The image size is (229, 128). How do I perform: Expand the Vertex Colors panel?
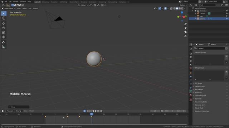tap(200, 86)
